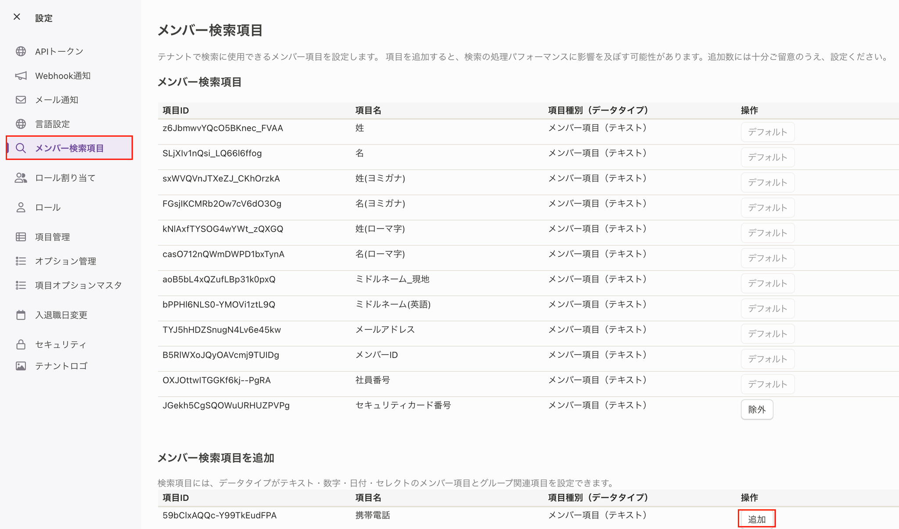Close the settings panel with X icon
The width and height of the screenshot is (899, 529).
pyautogui.click(x=17, y=17)
